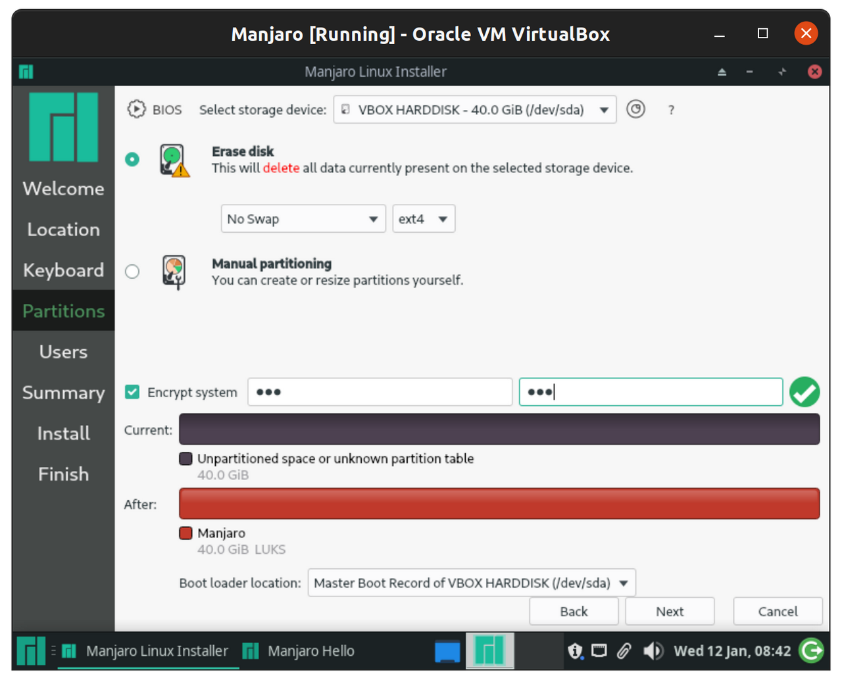Screen dimensions: 842x682
Task: Uncheck the Encrypt system checkbox
Action: 132,392
